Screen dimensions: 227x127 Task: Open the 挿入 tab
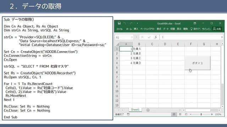136,29
